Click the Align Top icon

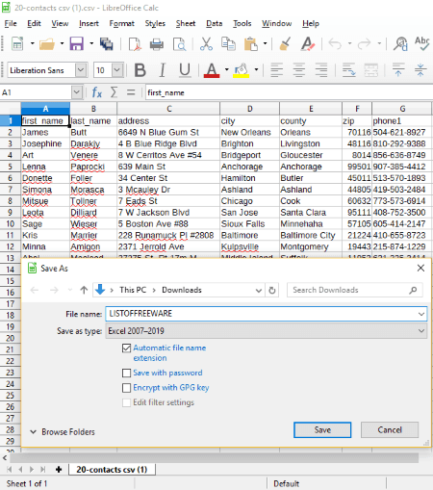point(398,70)
